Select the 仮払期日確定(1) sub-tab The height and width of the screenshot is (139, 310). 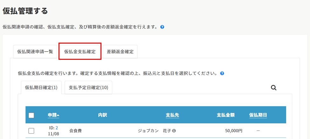(x=41, y=87)
